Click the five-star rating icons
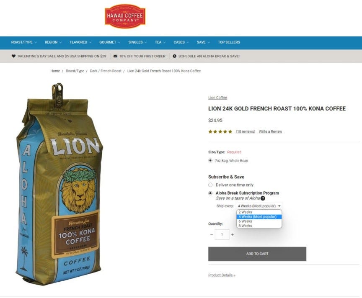This screenshot has width=362, height=298. pyautogui.click(x=220, y=131)
